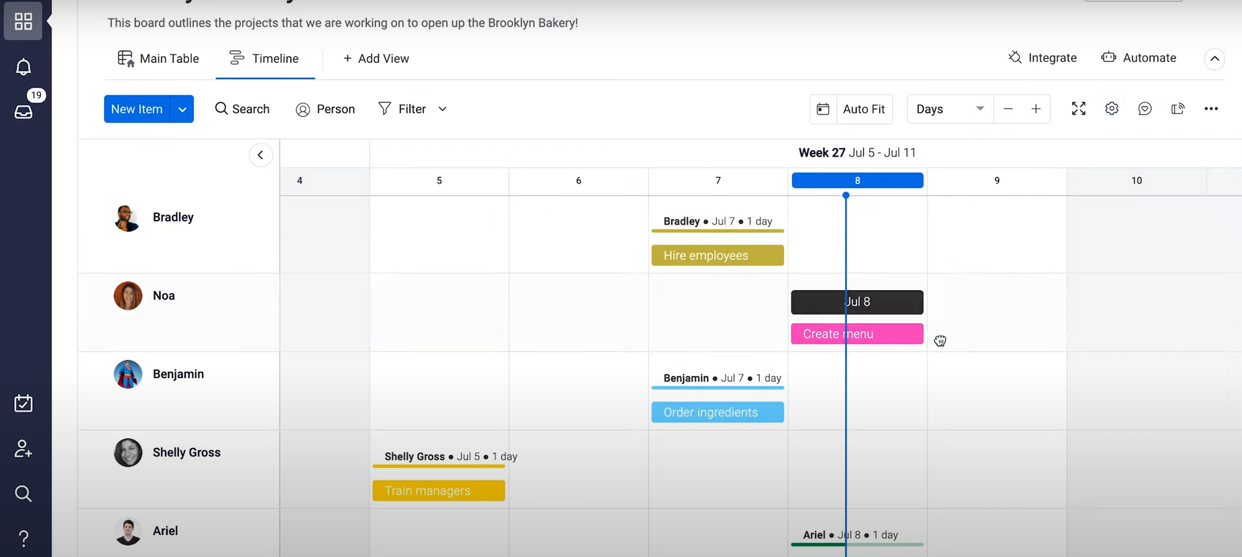Image resolution: width=1242 pixels, height=557 pixels.
Task: Expand the Filter options chevron
Action: click(443, 109)
